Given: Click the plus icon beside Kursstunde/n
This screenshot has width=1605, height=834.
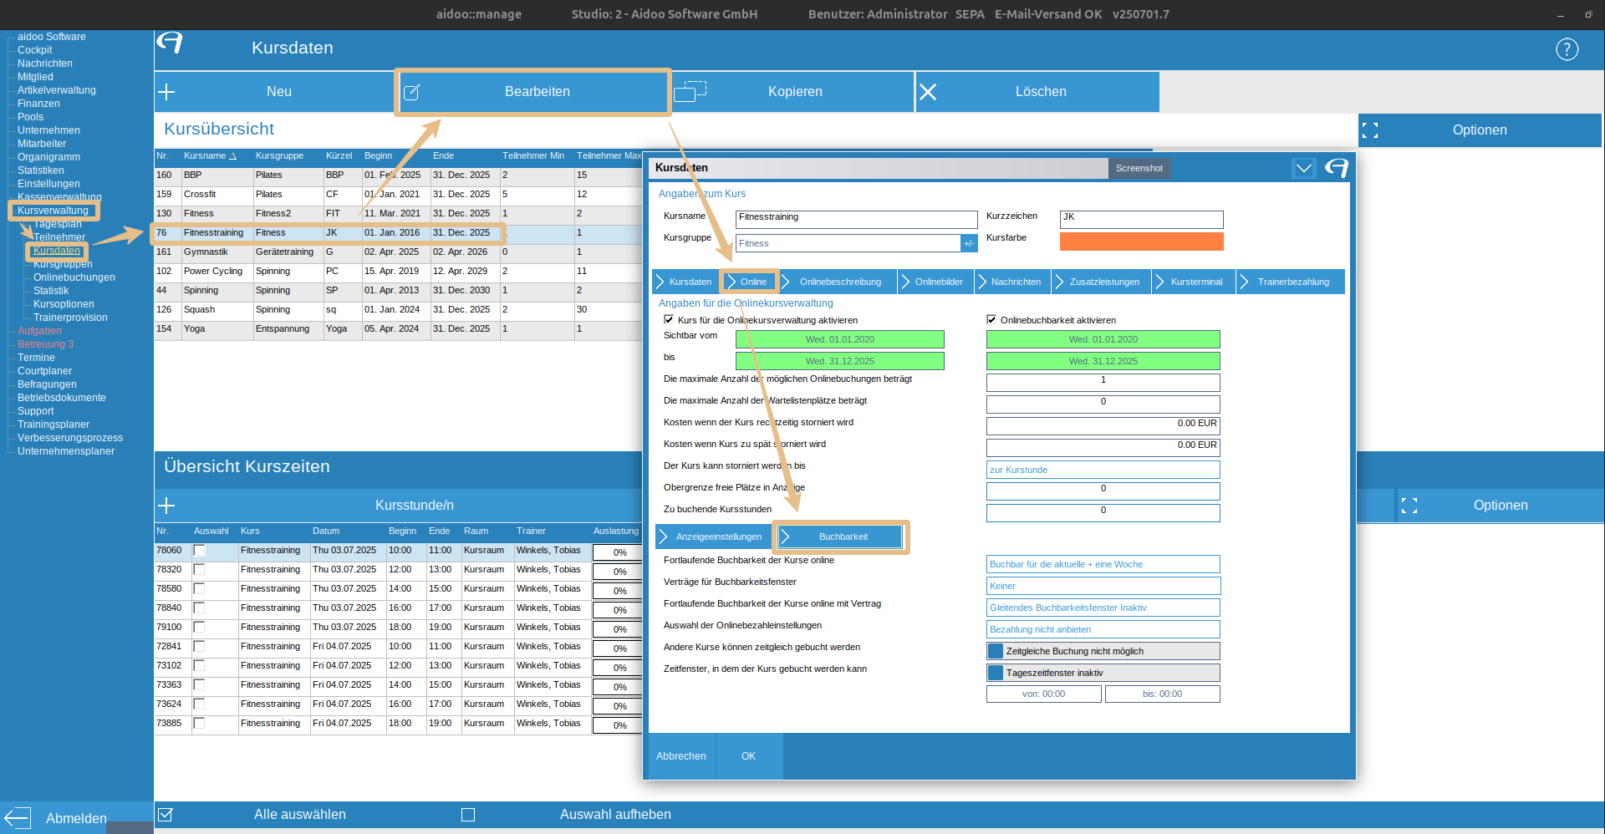Looking at the screenshot, I should 166,506.
